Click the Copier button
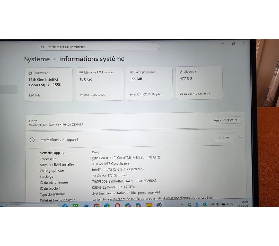 point(224,137)
